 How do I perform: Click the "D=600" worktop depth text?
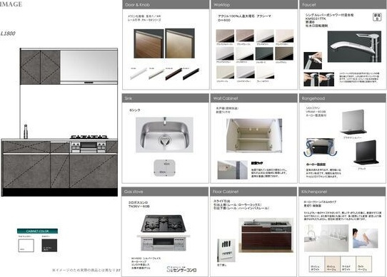[x=224, y=20]
